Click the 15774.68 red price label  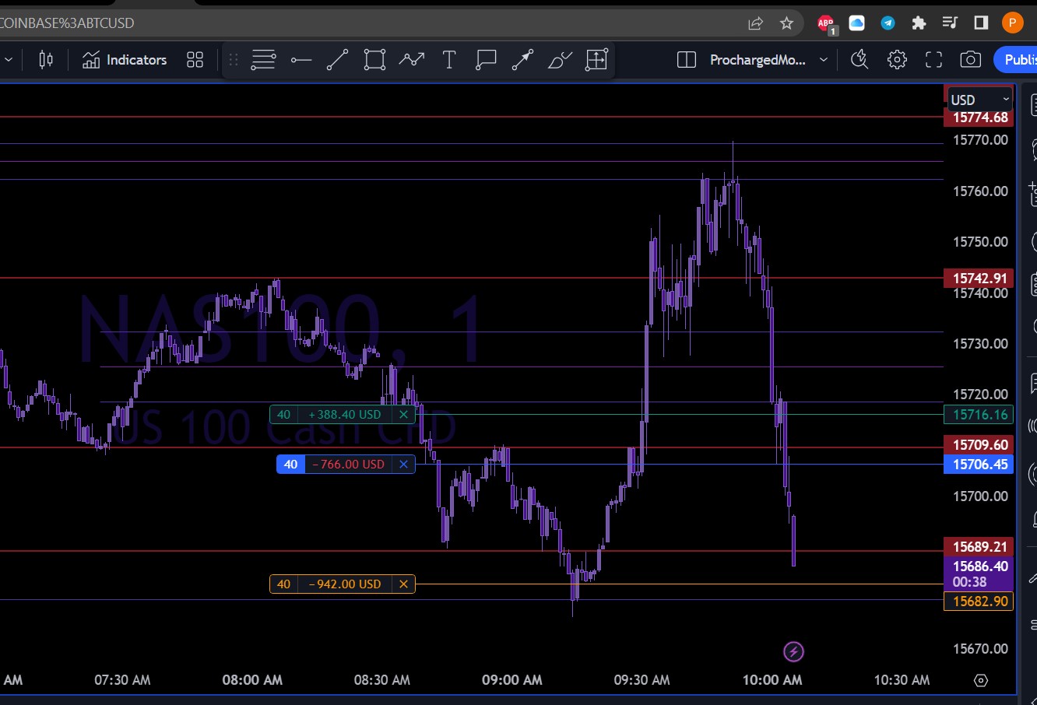pyautogui.click(x=979, y=117)
